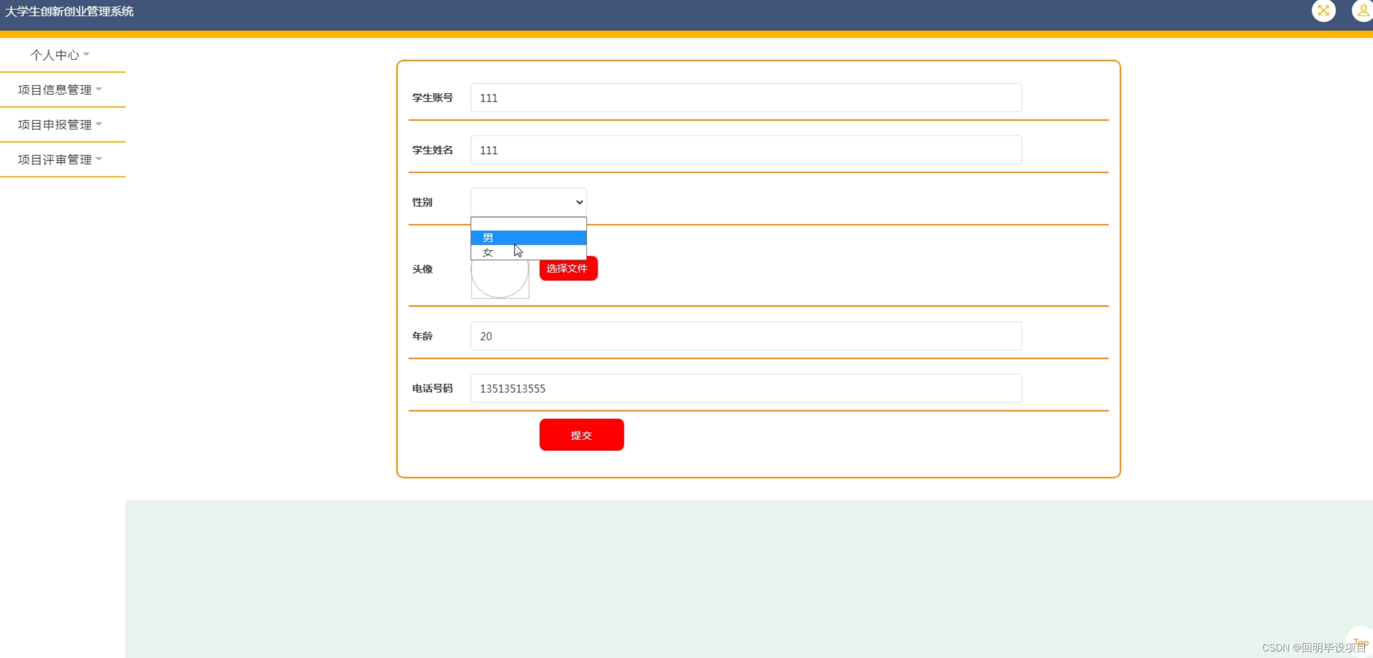Click the 大学生创新创业管理系统 title
This screenshot has height=658, width=1373.
click(69, 11)
